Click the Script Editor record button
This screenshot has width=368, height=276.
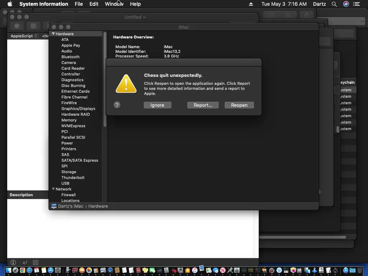[17, 26]
